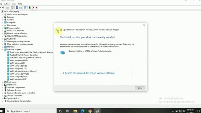Go back using the dialog back arrow

57,30
